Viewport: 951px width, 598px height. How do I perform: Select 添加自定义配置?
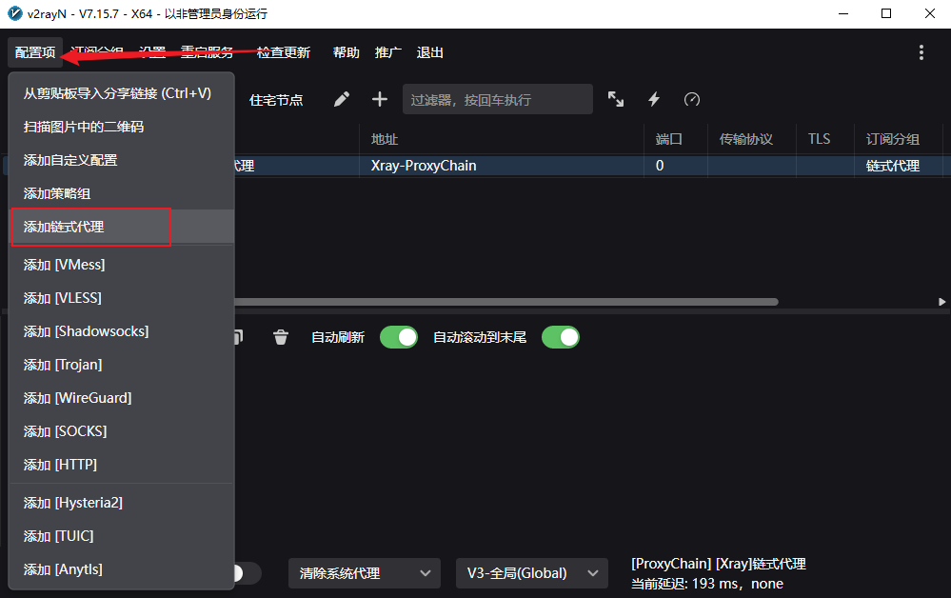pyautogui.click(x=122, y=160)
